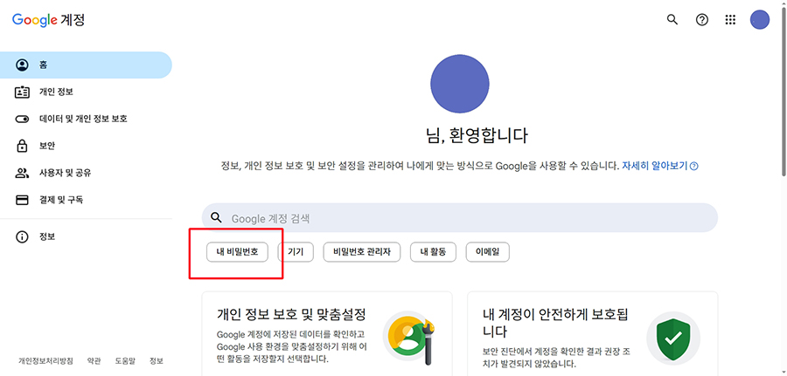The image size is (787, 376).
Task: Open 결제 및 구독 sidebar item
Action: pos(86,201)
